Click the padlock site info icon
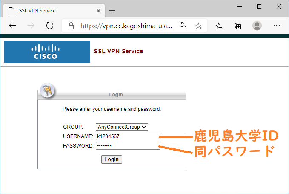 (71, 26)
